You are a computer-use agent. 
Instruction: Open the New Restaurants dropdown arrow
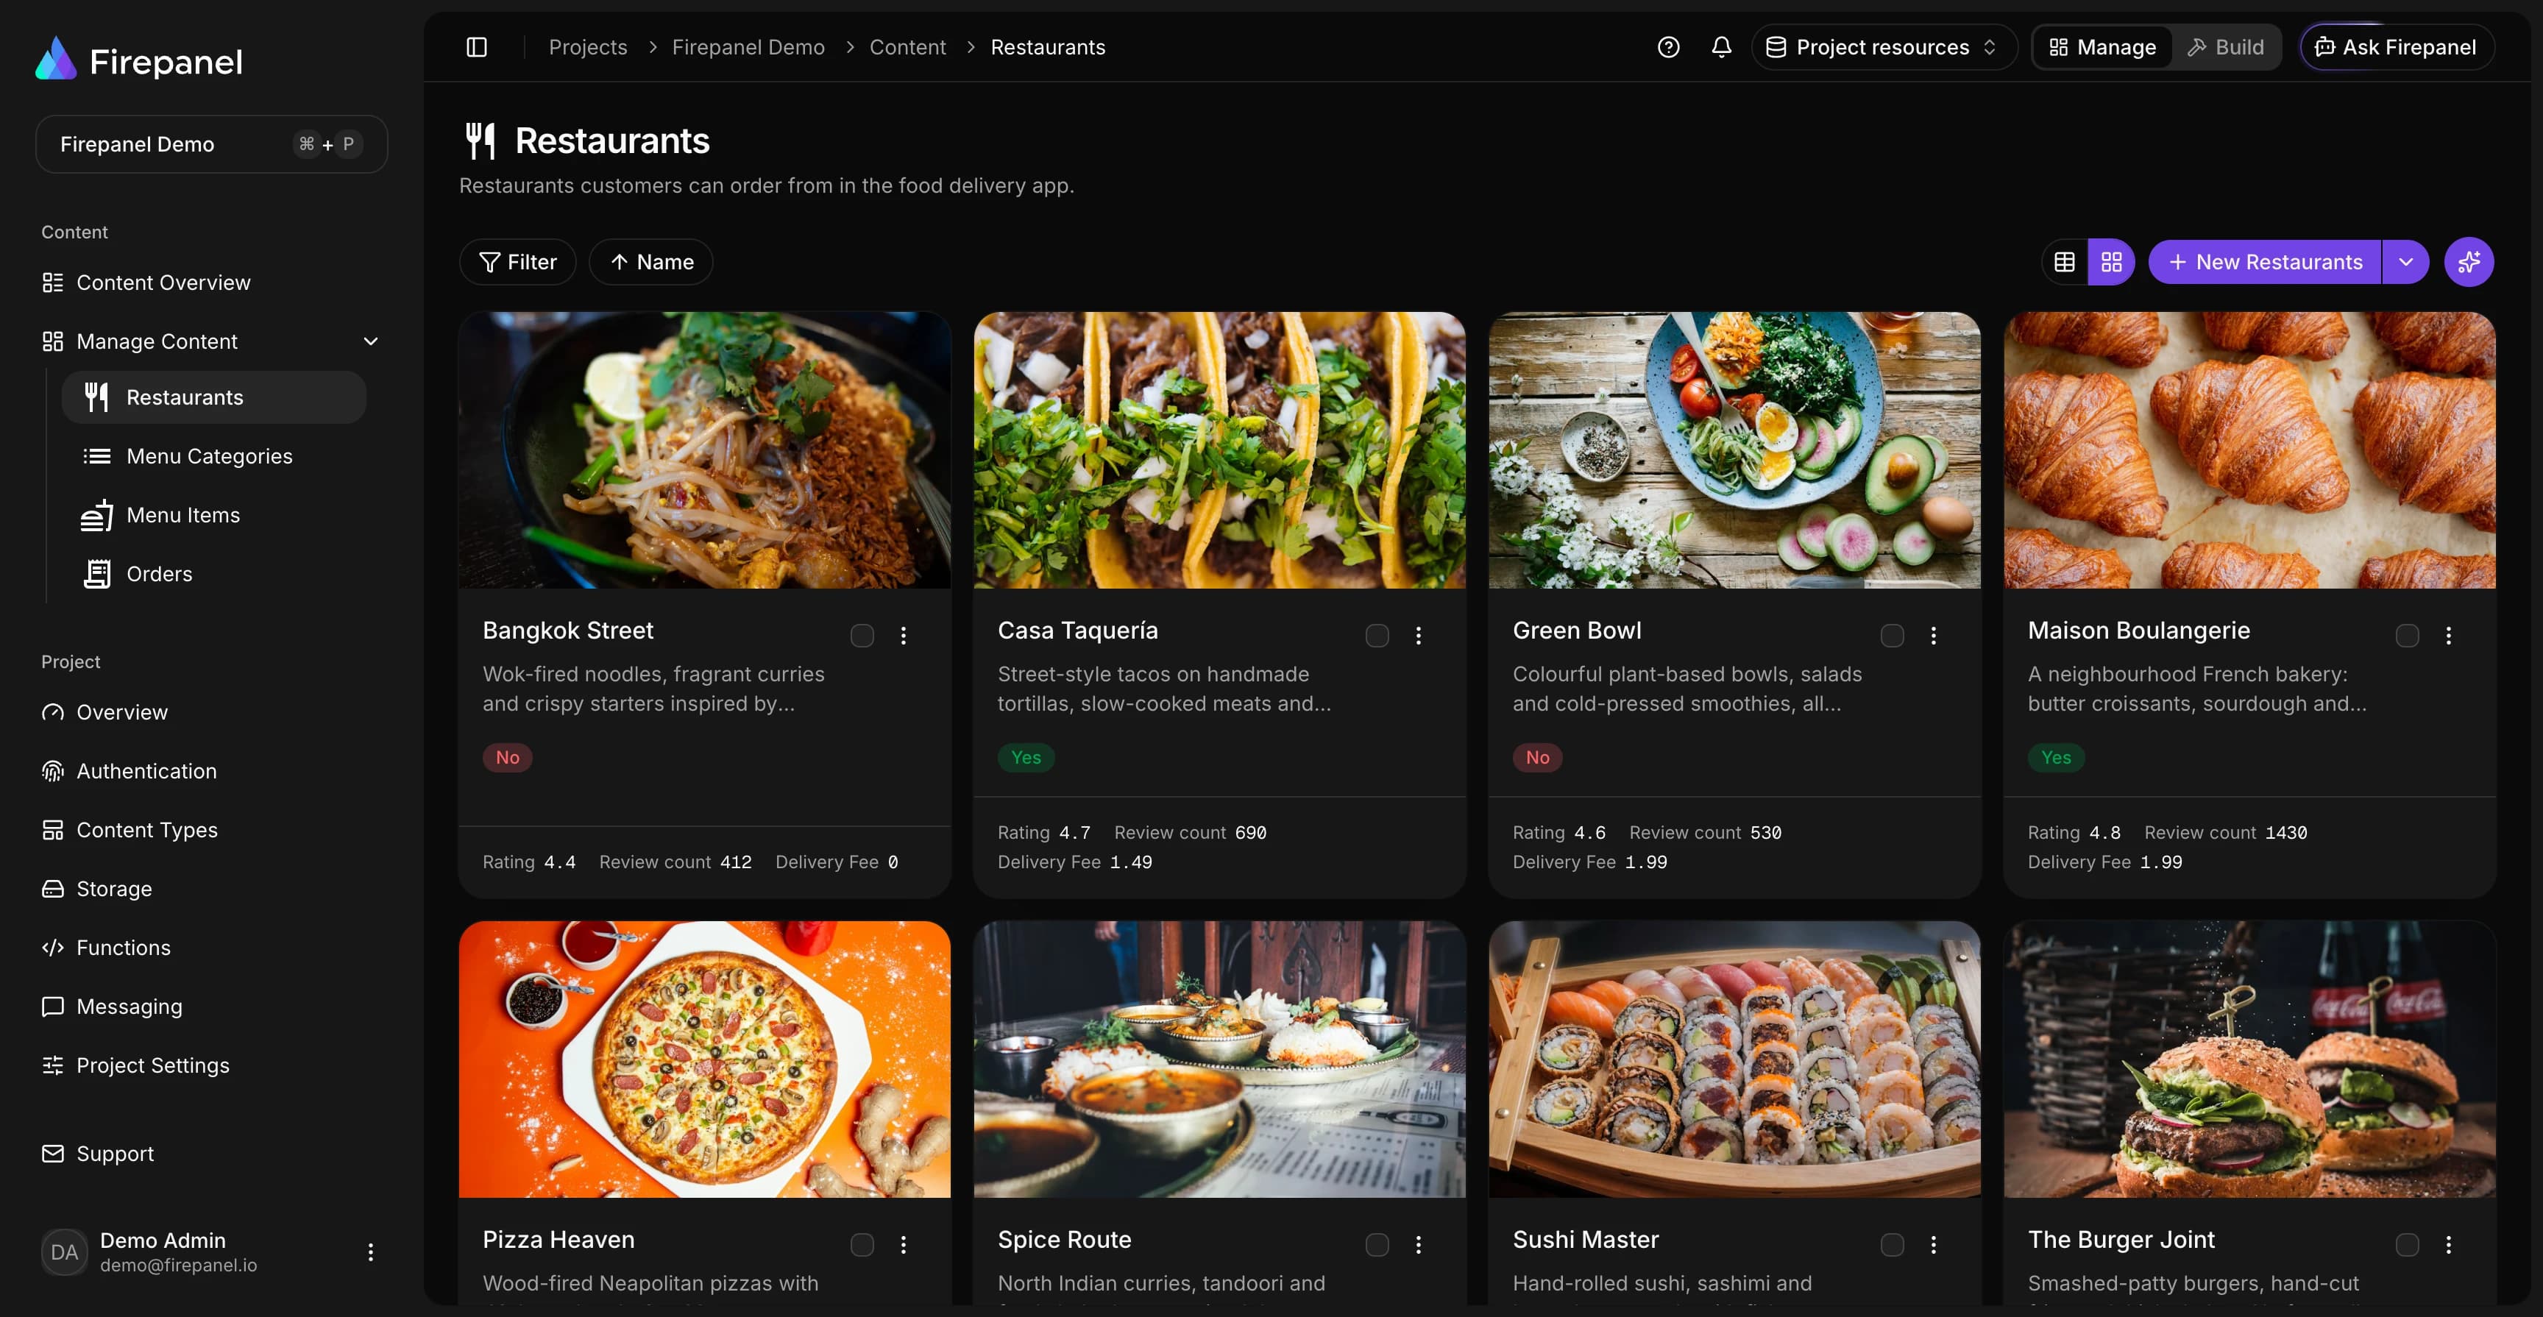coord(2406,262)
